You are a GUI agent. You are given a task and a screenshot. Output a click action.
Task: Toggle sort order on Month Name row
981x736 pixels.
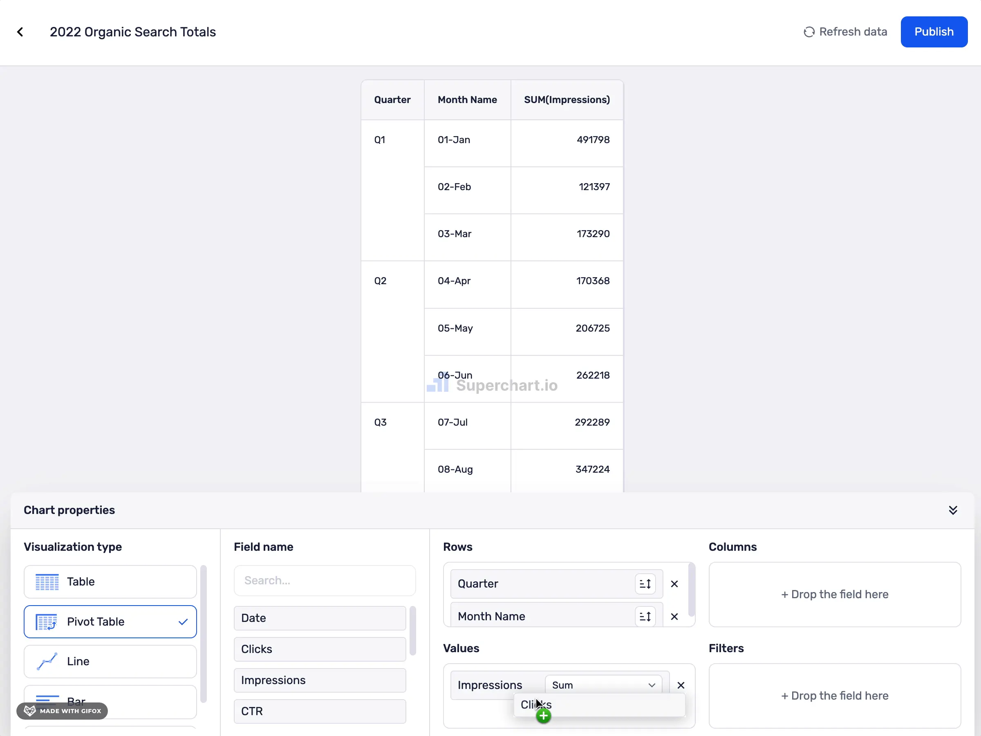point(645,616)
